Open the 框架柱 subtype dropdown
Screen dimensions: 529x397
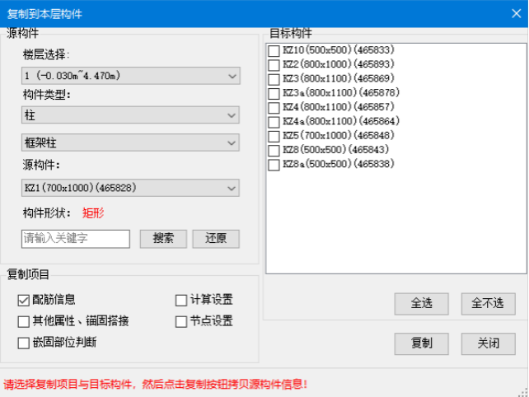pos(130,143)
